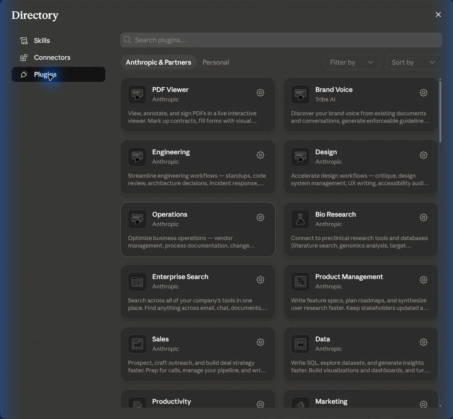Click the Plugins plug icon in sidebar
453x419 pixels.
(x=24, y=74)
